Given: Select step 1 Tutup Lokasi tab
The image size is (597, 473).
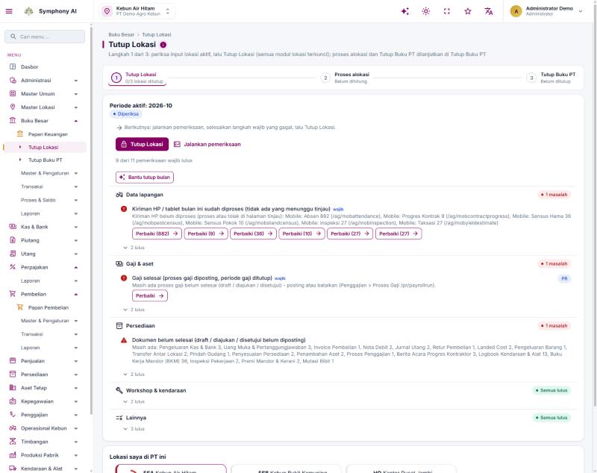Looking at the screenshot, I should tap(137, 78).
